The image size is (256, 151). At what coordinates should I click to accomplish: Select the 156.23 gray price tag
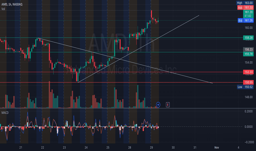coord(248,49)
